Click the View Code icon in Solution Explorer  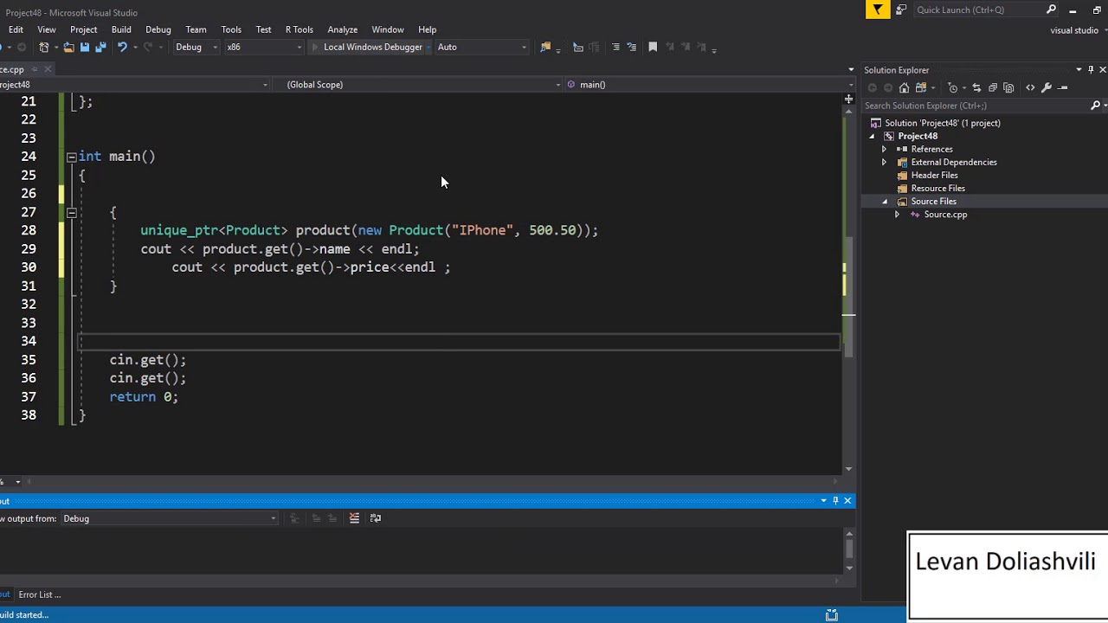[1030, 87]
